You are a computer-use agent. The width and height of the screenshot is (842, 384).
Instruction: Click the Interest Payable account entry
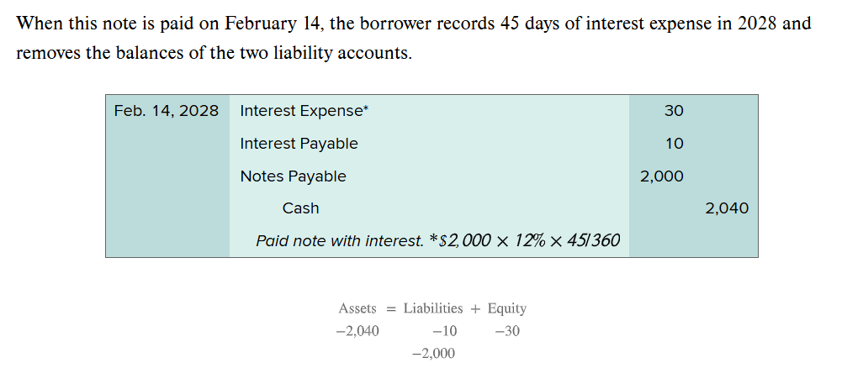click(x=299, y=144)
